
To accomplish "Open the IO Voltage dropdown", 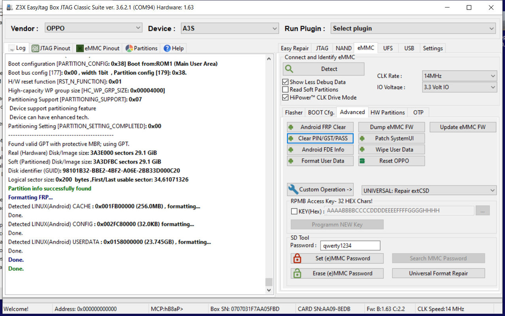I will pos(459,87).
